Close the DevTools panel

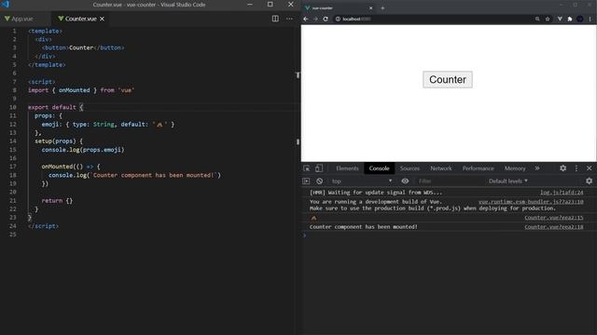(x=589, y=168)
